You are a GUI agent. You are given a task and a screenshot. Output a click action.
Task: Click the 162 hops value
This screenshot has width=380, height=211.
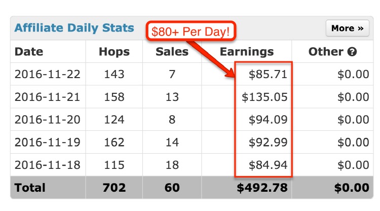[x=114, y=142]
